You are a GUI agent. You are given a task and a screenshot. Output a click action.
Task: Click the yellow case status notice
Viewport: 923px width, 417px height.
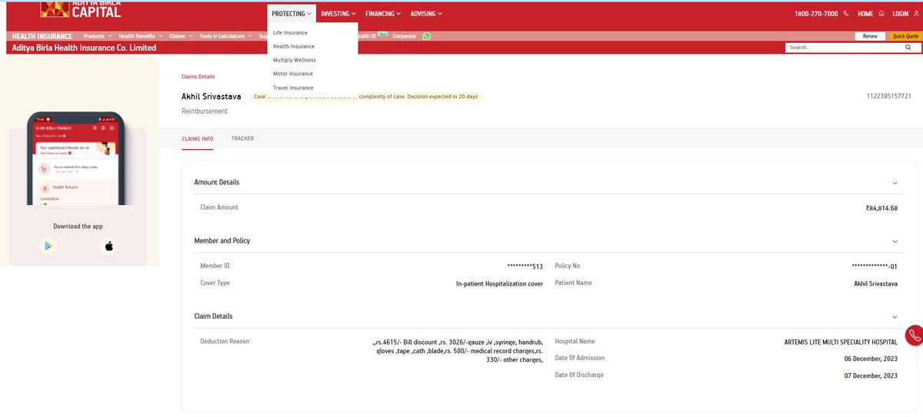pos(366,97)
